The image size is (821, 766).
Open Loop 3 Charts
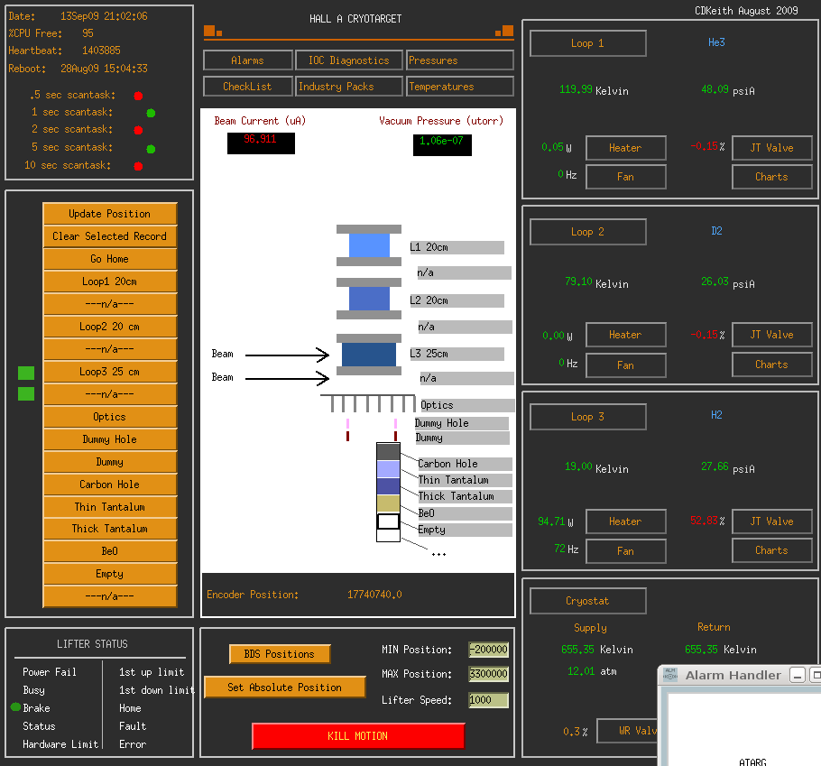click(x=771, y=550)
